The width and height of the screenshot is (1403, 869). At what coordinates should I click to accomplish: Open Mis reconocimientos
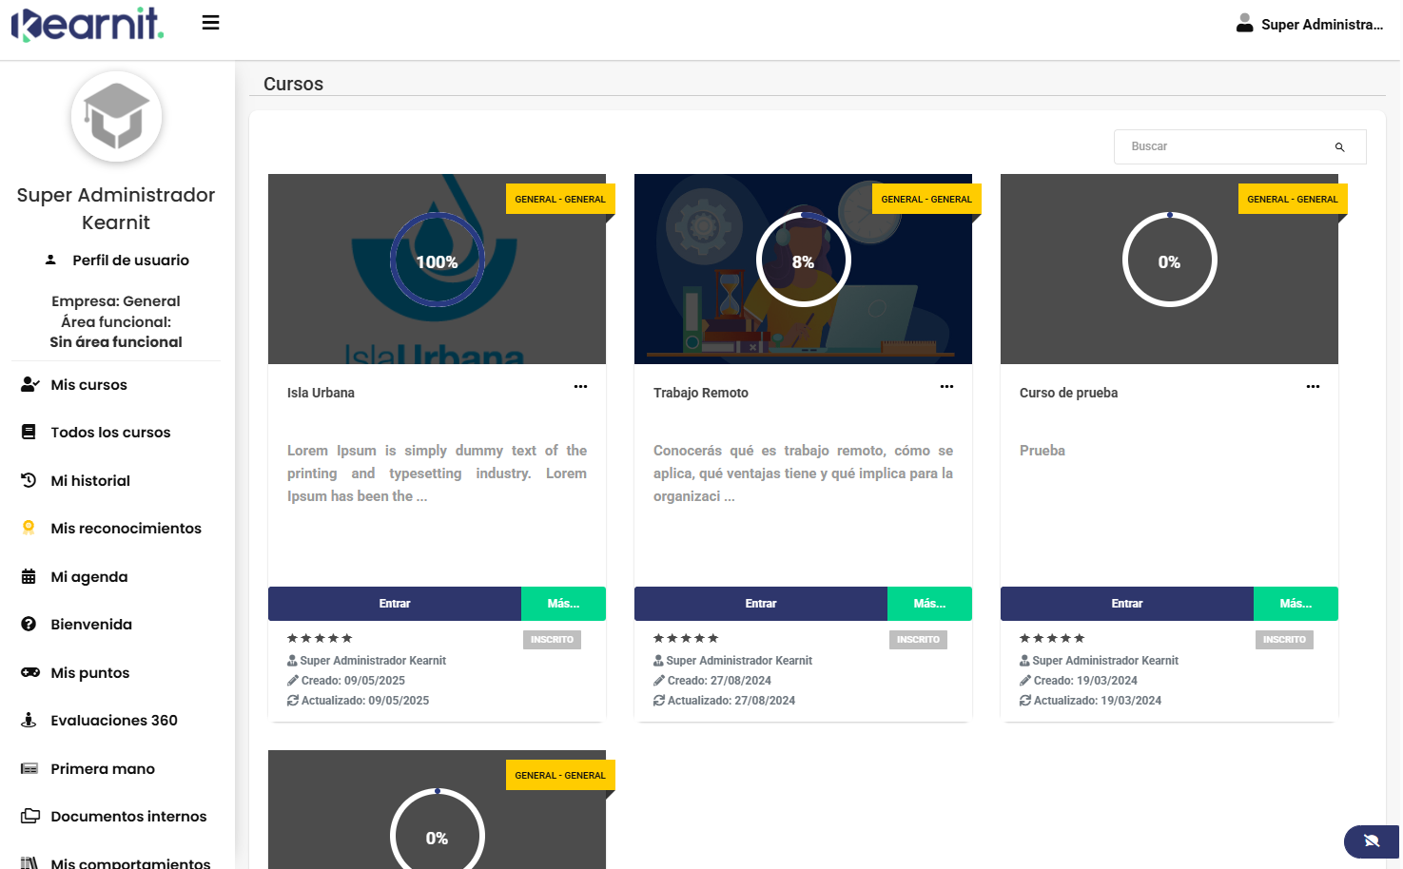point(126,528)
